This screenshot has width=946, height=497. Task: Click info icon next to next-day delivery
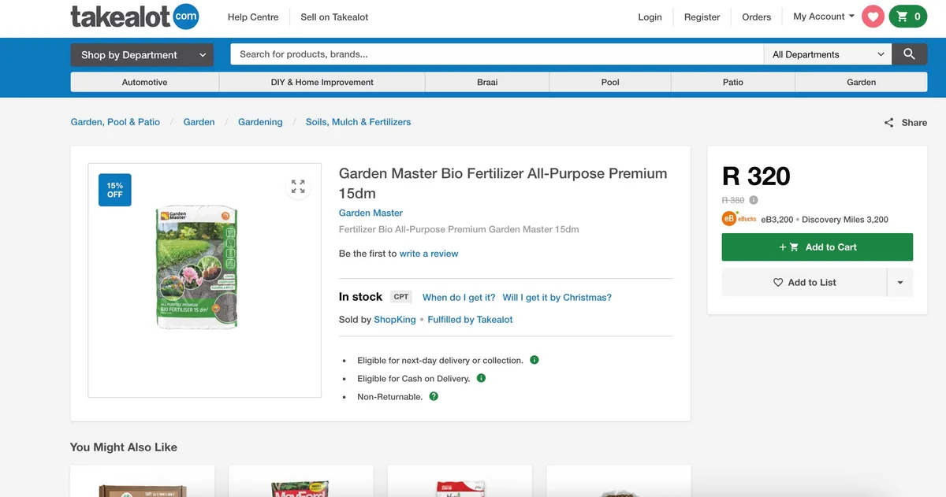[x=534, y=360]
